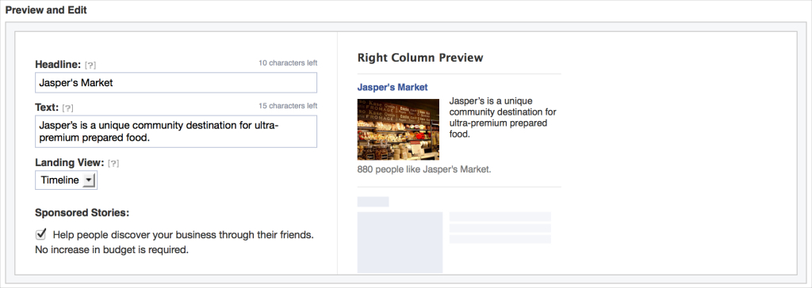Click the Landing View help [?] icon

113,164
